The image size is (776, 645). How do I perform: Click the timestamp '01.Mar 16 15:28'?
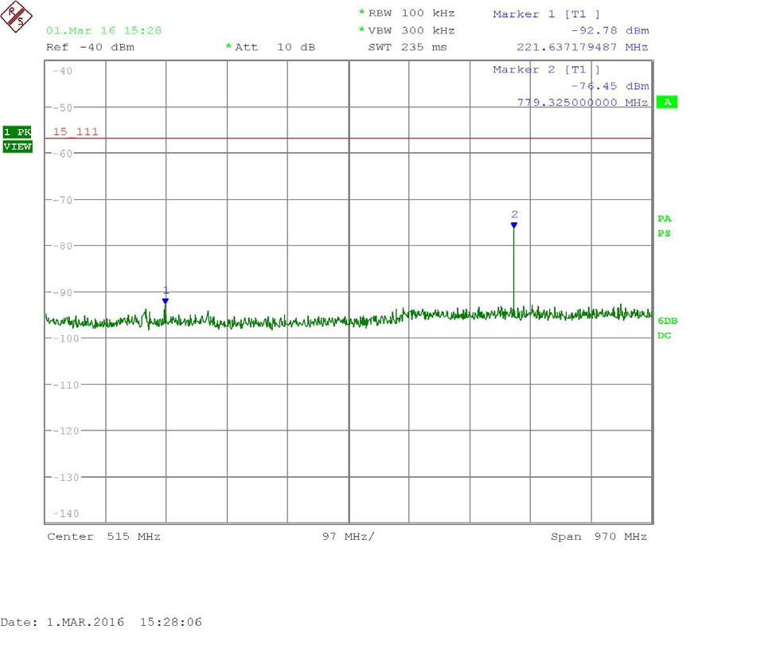pyautogui.click(x=104, y=30)
